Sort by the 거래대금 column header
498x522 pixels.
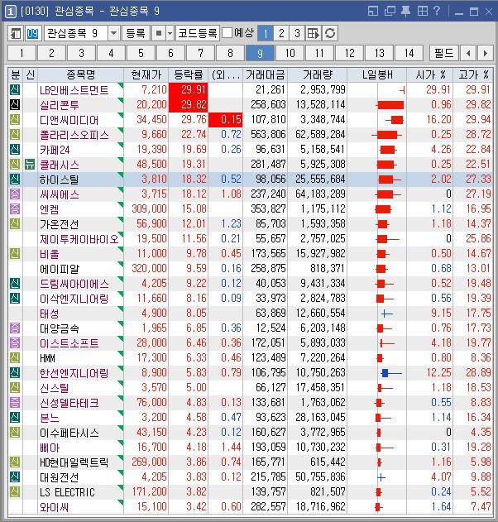(x=266, y=75)
